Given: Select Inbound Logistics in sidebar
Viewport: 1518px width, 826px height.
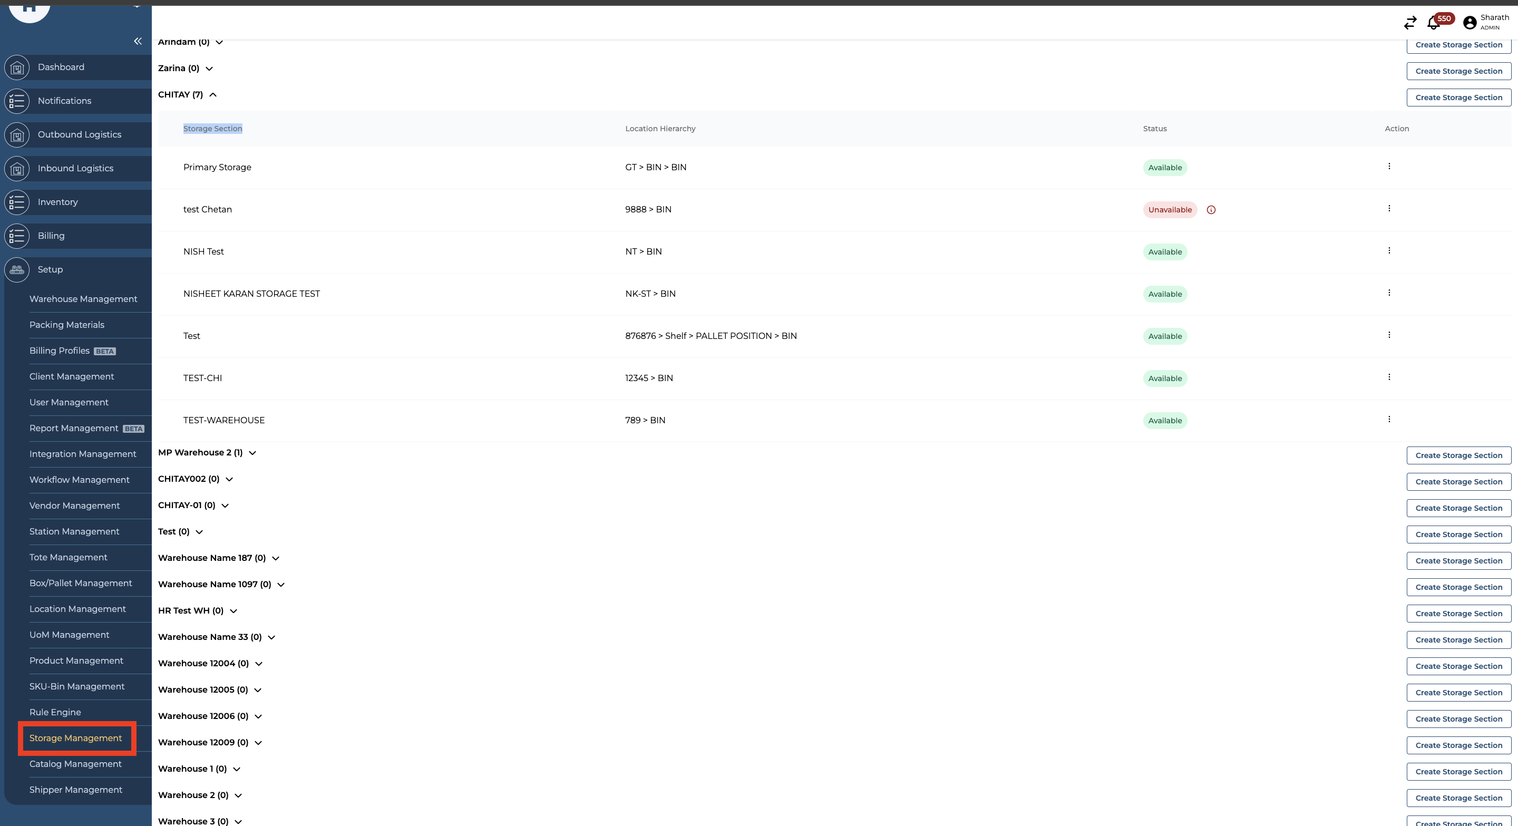Looking at the screenshot, I should point(75,169).
